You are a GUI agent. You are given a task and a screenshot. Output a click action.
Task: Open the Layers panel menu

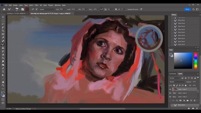tap(198, 74)
